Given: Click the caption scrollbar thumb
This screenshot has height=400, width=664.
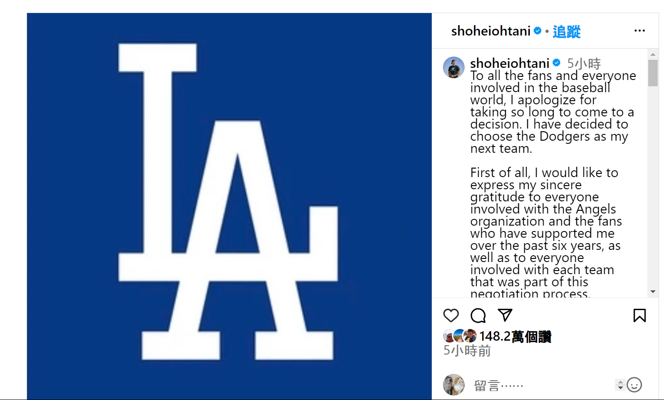Looking at the screenshot, I should (x=653, y=72).
